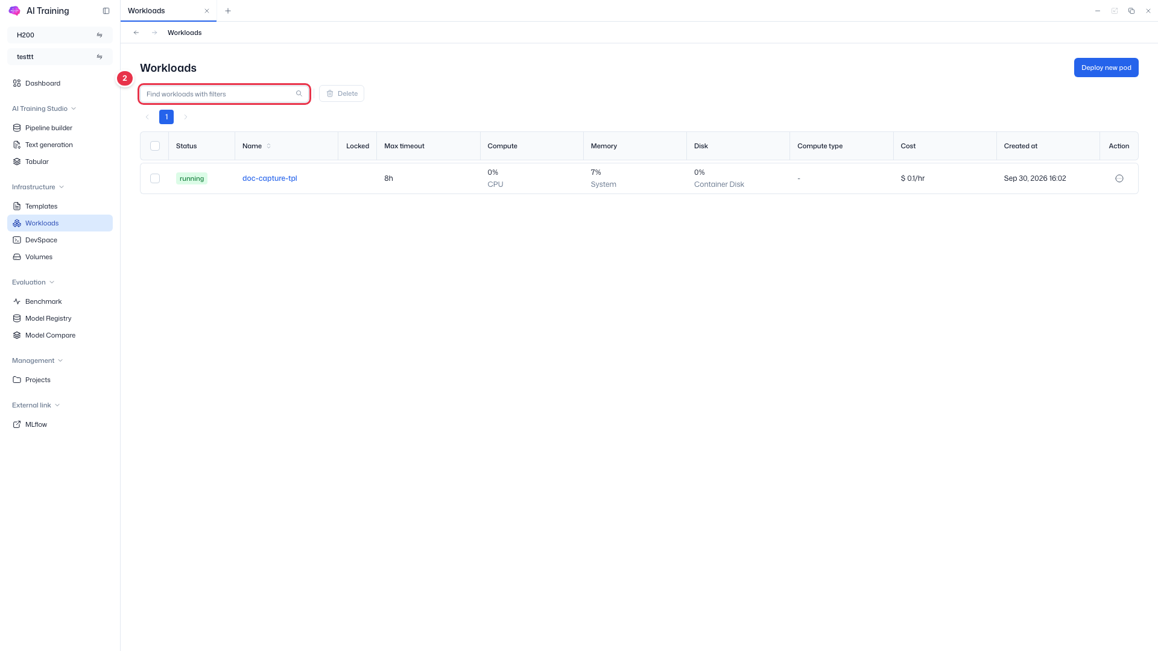The image size is (1158, 651).
Task: Open Projects management page
Action: point(60,380)
